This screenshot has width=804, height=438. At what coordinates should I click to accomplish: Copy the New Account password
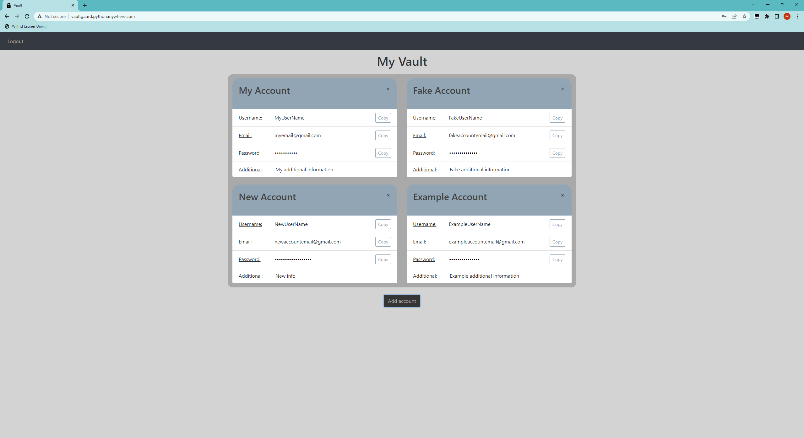383,259
